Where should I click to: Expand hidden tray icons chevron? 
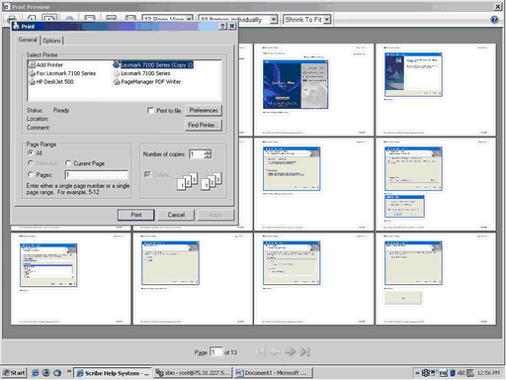pyautogui.click(x=417, y=373)
